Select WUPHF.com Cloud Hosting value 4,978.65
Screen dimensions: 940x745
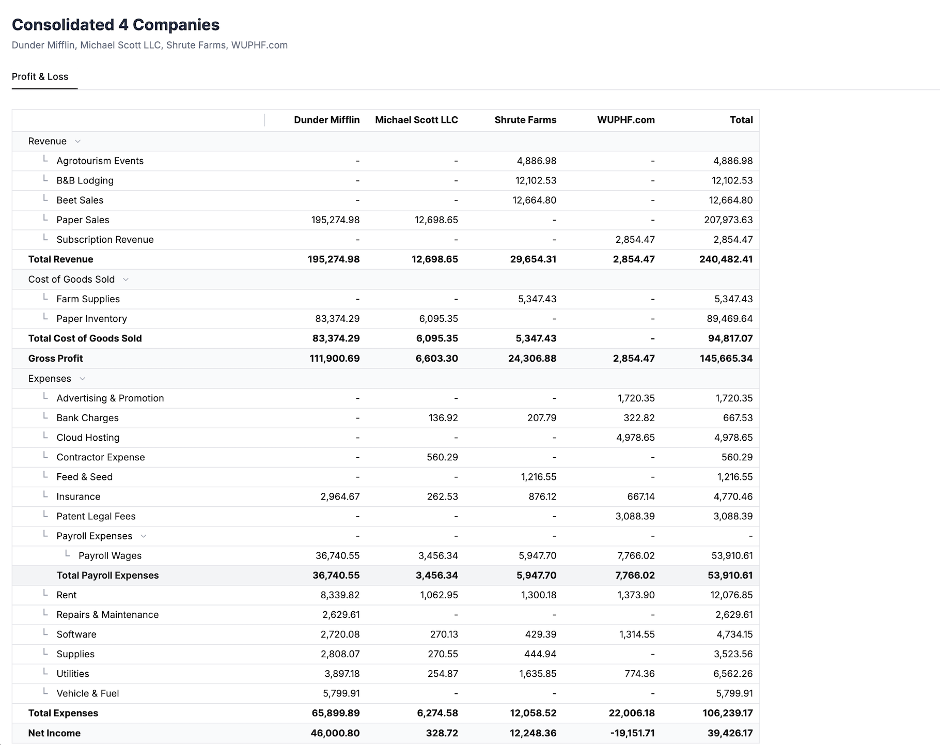click(636, 438)
